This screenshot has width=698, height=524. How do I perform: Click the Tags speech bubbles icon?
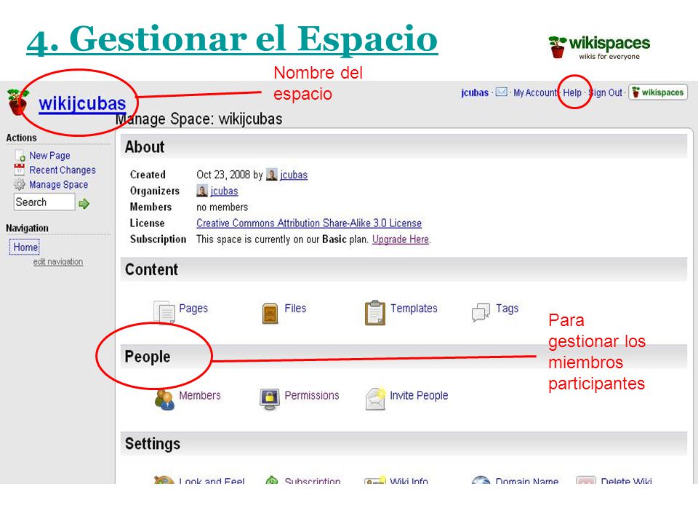click(x=481, y=312)
